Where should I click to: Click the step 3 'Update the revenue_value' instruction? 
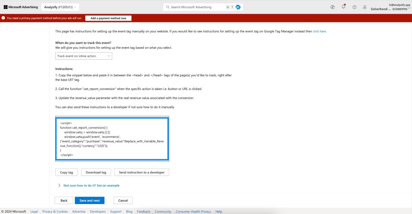coord(125,98)
